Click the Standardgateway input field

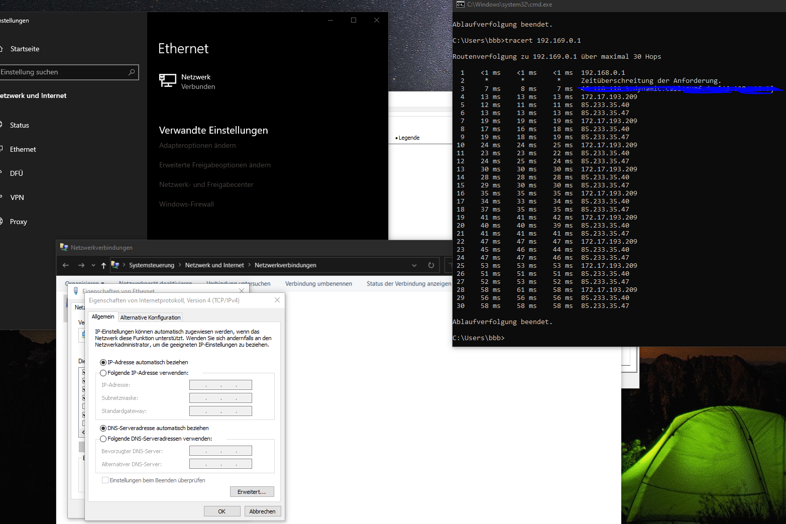coord(220,411)
